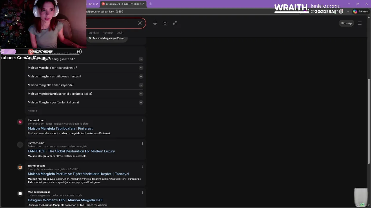Close the tab ending in 'selleri g'
This screenshot has height=208, width=371.
pos(97,4)
